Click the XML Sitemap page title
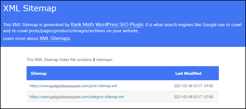246x109 pixels. coord(30,8)
